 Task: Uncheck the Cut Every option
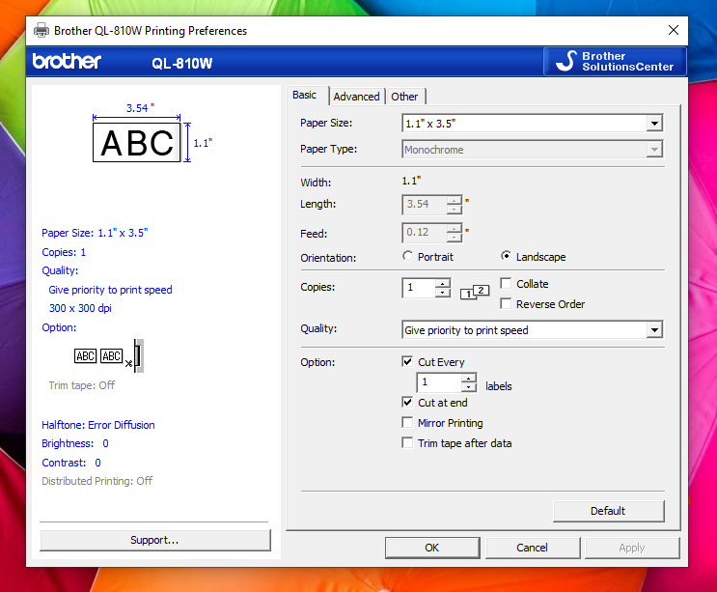tap(407, 362)
